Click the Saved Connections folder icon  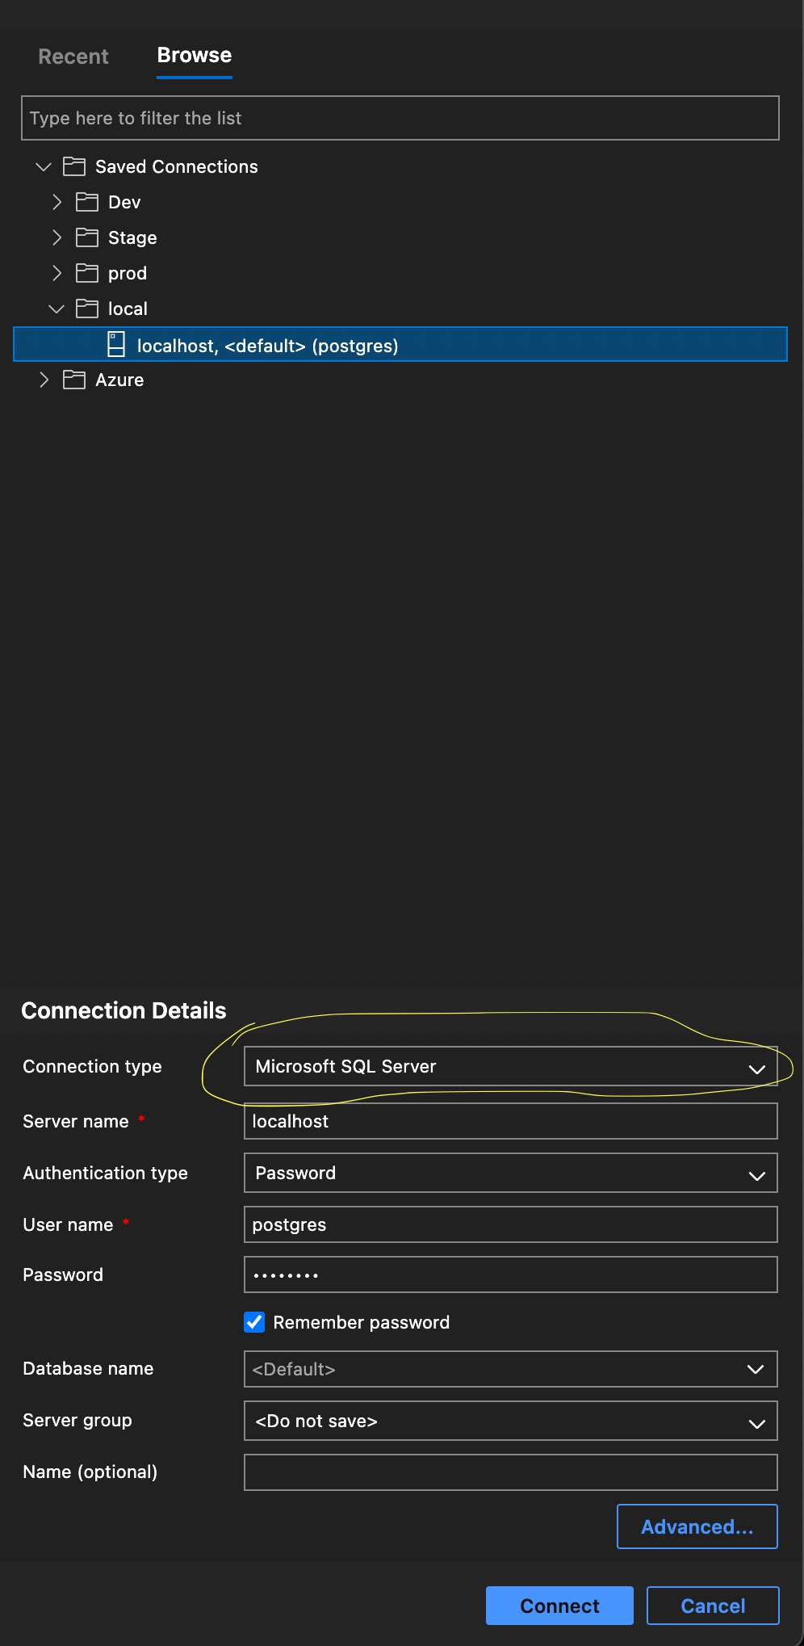point(74,166)
